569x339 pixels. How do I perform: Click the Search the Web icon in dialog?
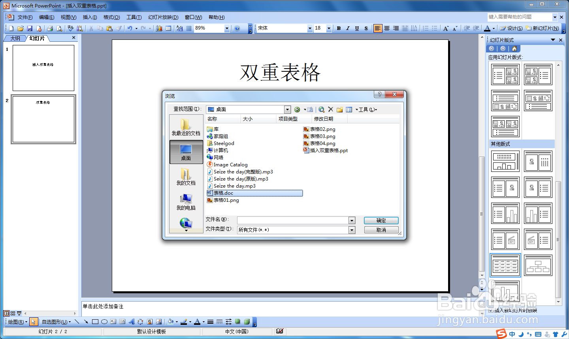(x=322, y=109)
